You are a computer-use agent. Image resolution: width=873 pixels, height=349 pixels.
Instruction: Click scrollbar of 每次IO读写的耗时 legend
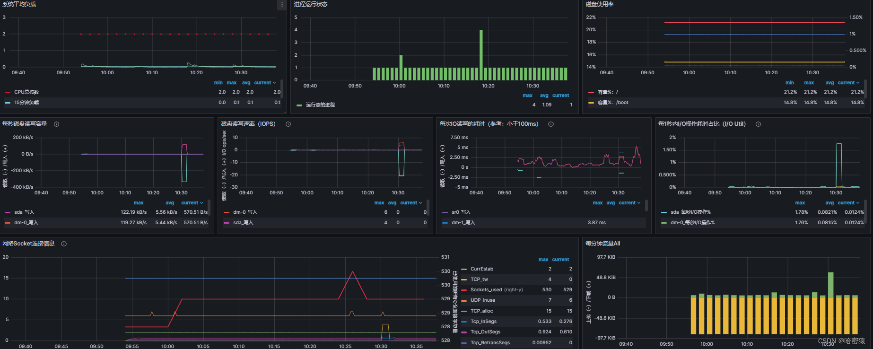click(x=646, y=205)
